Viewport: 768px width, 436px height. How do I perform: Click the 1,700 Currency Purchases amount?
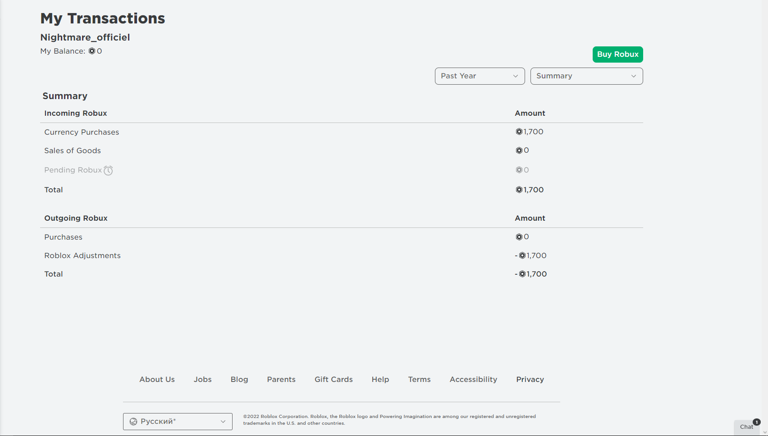[533, 132]
